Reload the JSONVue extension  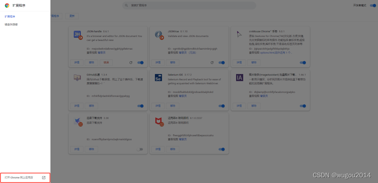pyautogui.click(x=212, y=62)
